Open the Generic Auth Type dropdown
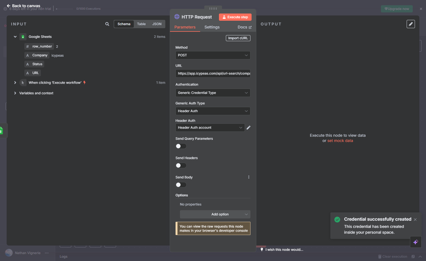Image resolution: width=426 pixels, height=261 pixels. (x=213, y=111)
